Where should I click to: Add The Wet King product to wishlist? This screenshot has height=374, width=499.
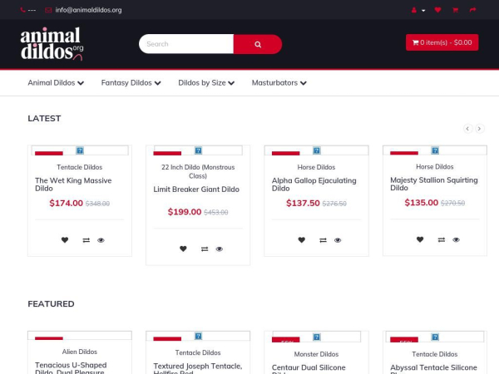tap(65, 240)
